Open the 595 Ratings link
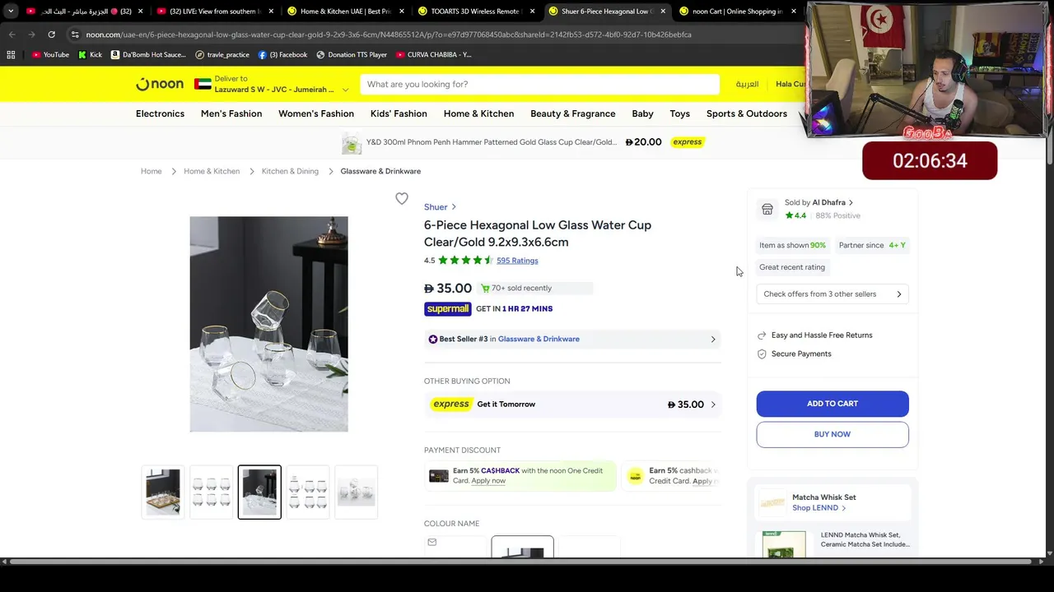1054x592 pixels. tap(517, 261)
